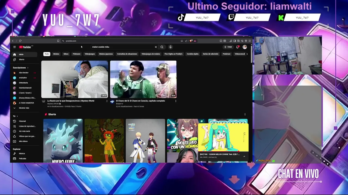The image size is (348, 195).
Task: Activate voice search microphone
Action: pos(170,47)
